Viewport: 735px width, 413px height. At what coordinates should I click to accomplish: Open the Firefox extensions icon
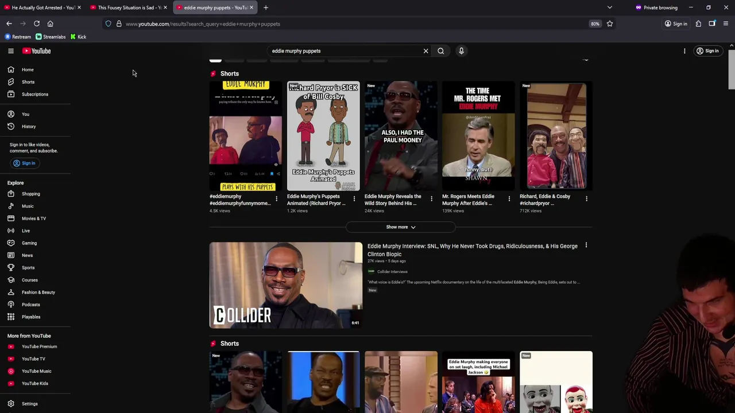(x=698, y=24)
